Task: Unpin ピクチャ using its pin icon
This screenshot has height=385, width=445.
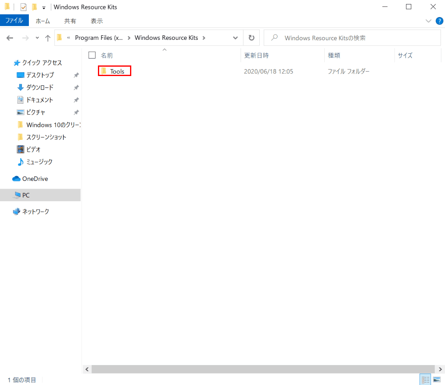Action: (x=76, y=113)
